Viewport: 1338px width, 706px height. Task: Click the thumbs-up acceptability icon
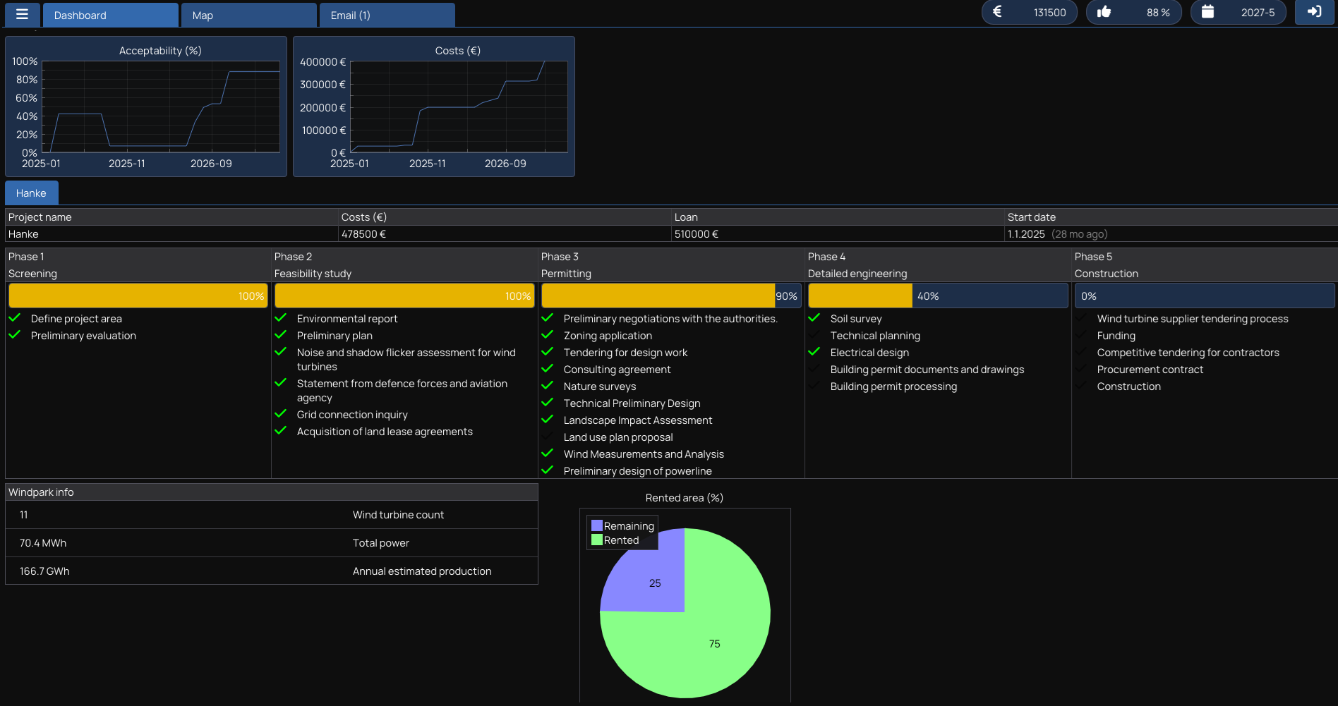click(x=1104, y=12)
